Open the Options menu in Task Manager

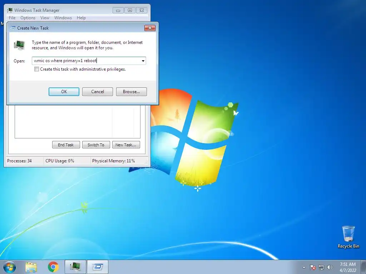point(28,18)
